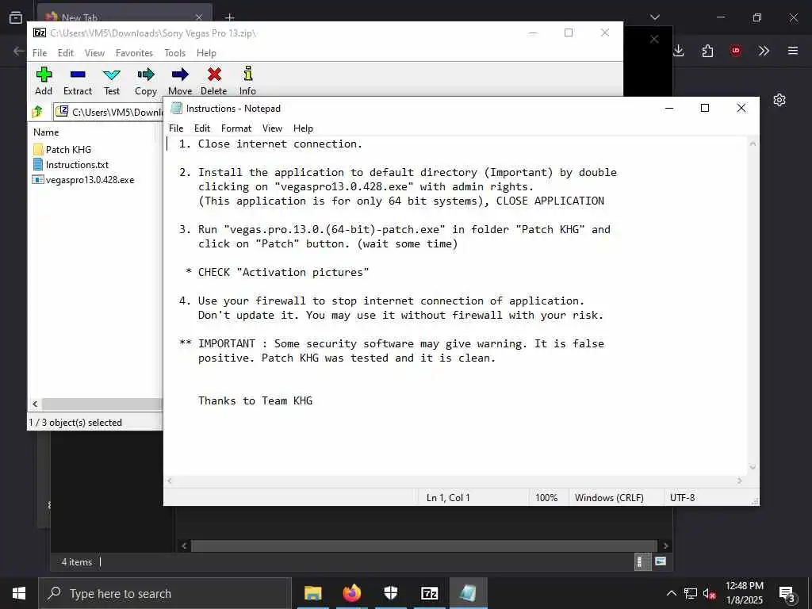Click Explorer scrollbar right arrow
This screenshot has width=812, height=609.
click(666, 546)
